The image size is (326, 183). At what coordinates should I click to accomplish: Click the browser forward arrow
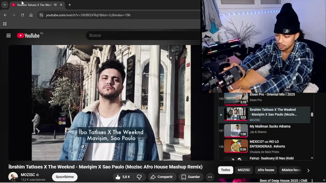tap(14, 15)
